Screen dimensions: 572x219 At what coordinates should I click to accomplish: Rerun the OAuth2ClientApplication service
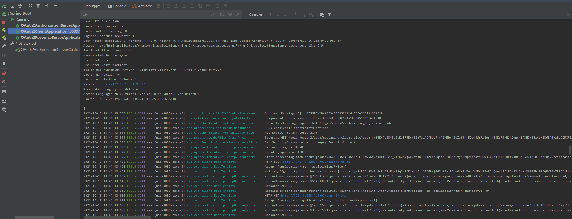coord(4,6)
